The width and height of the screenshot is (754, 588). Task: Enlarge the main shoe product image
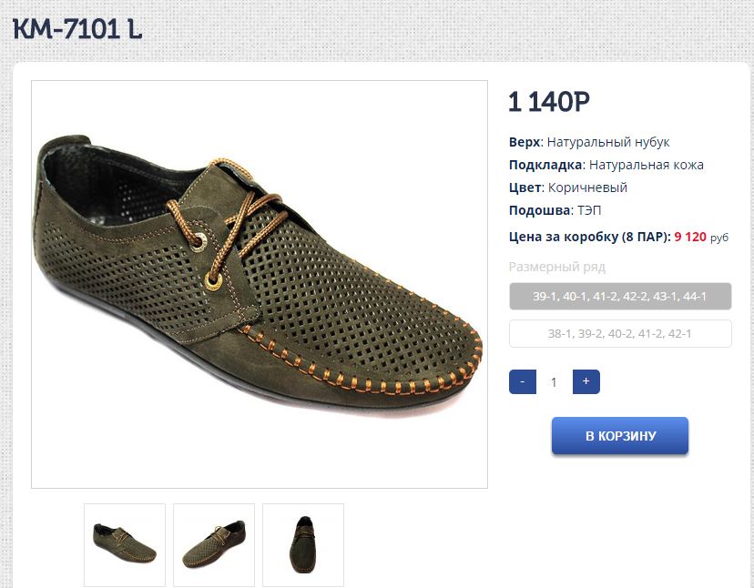[259, 284]
